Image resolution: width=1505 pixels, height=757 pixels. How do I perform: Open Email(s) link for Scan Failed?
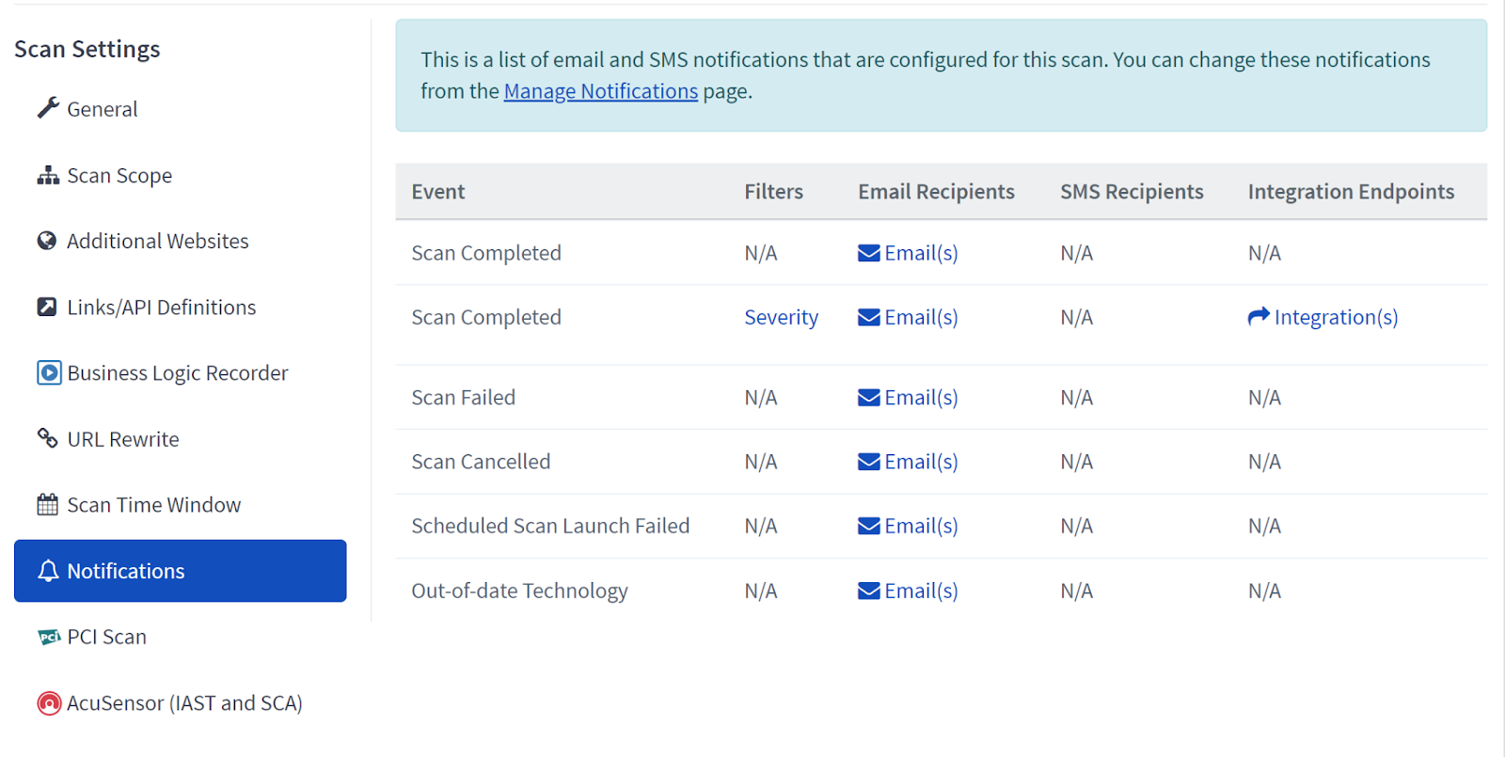[x=921, y=398]
